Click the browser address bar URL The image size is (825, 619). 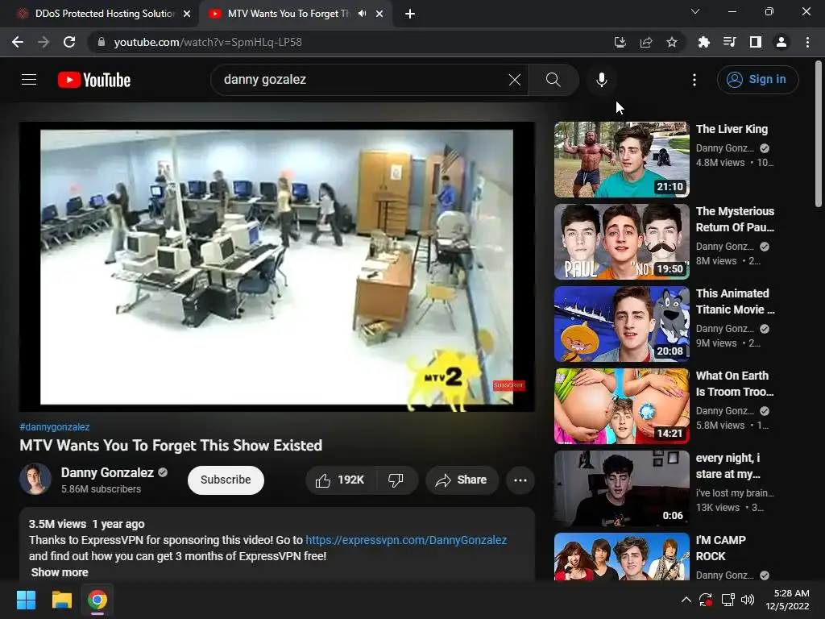click(208, 42)
